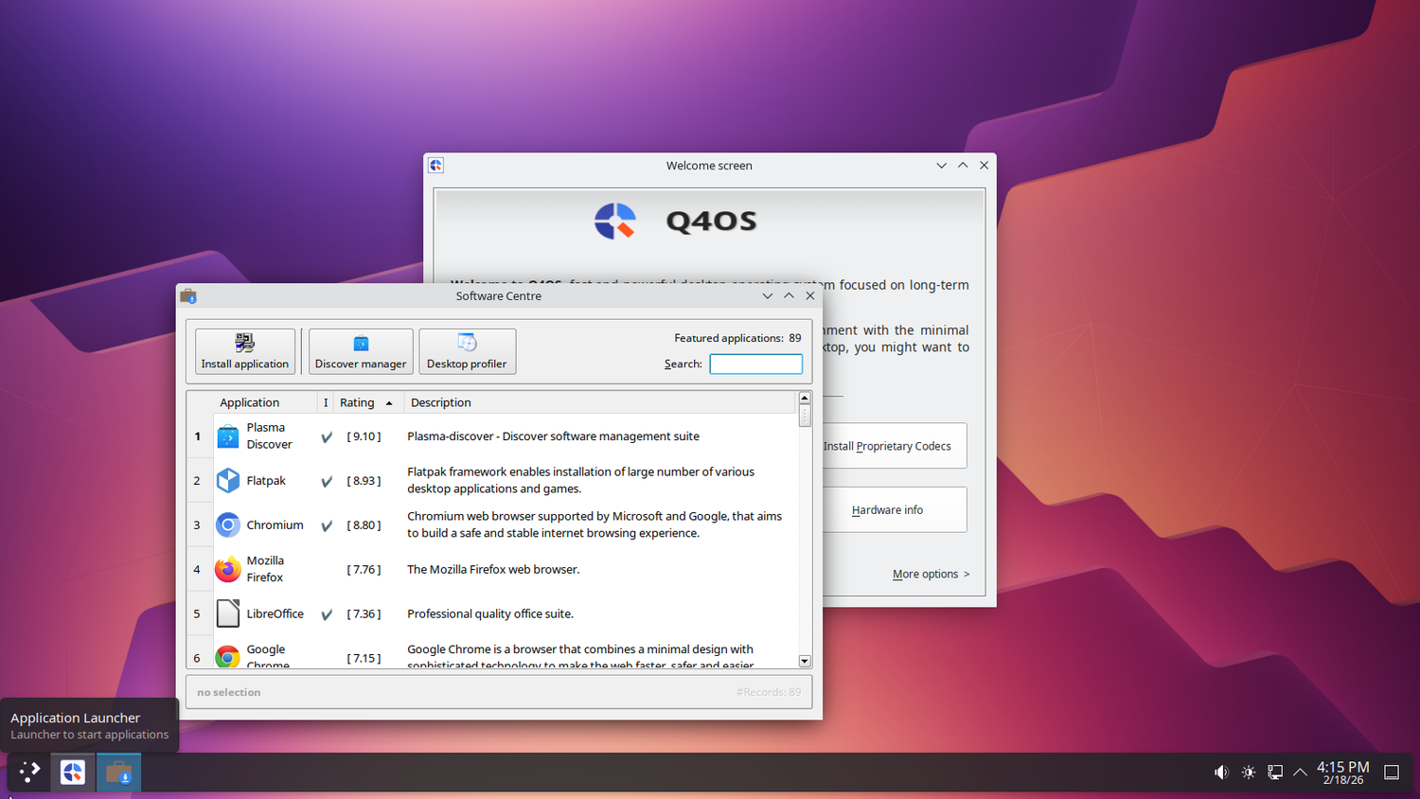The width and height of the screenshot is (1420, 799).
Task: Click the Flatpak framework description text
Action: tap(580, 480)
